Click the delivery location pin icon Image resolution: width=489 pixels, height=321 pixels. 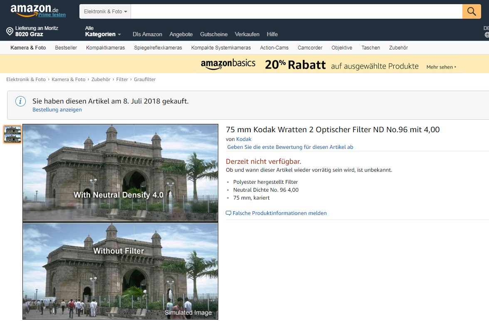click(10, 31)
